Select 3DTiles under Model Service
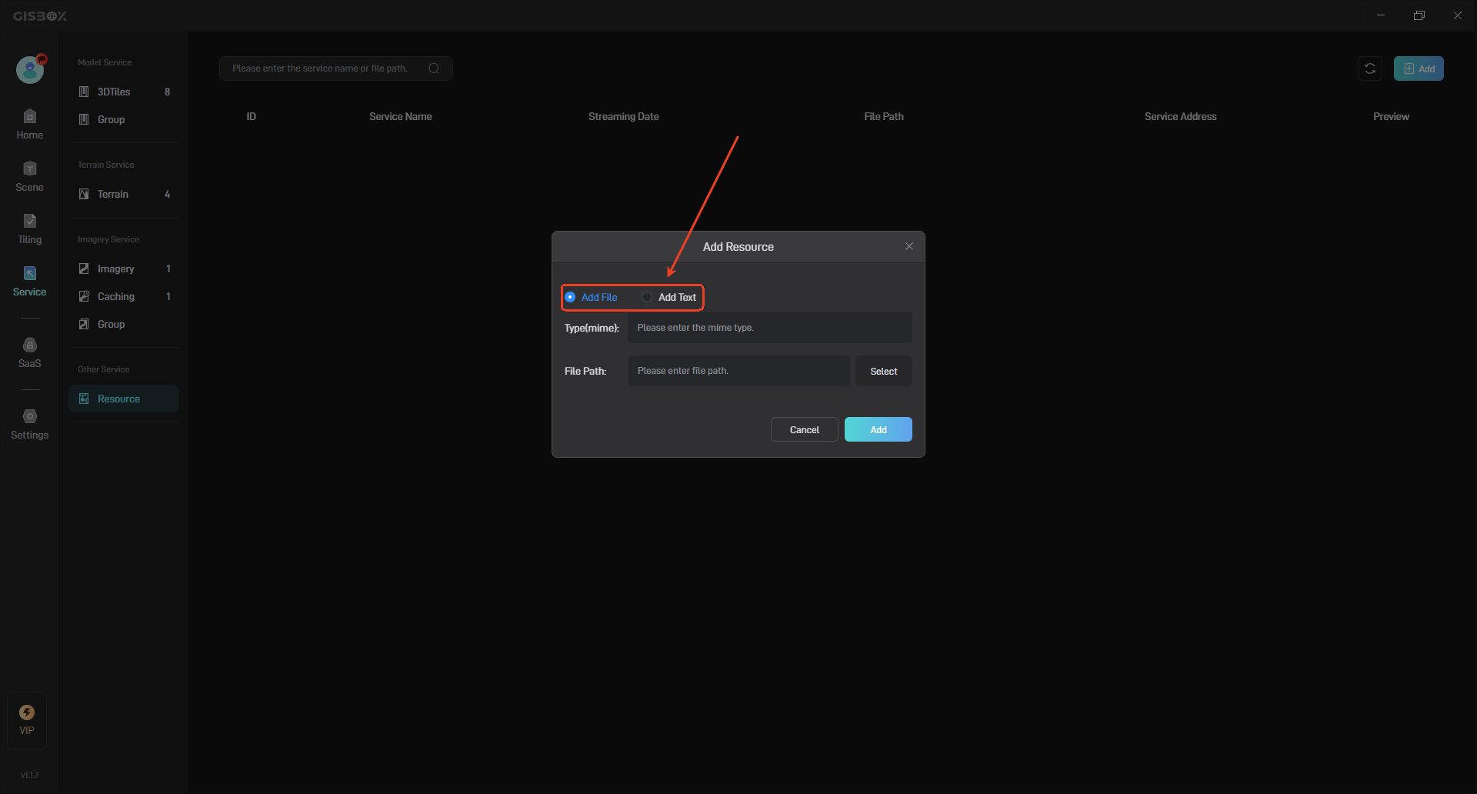The image size is (1477, 794). pos(124,92)
